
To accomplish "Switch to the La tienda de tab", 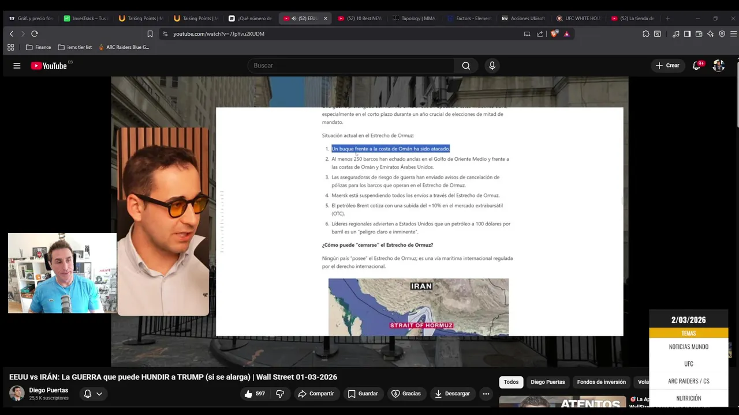I will click(x=633, y=18).
